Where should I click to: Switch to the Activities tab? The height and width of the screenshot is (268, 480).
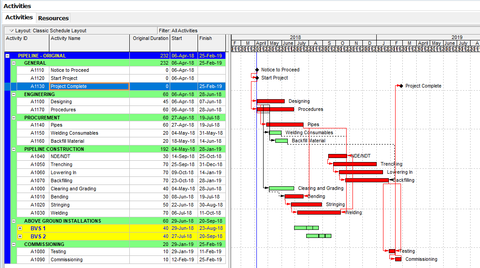pos(19,18)
